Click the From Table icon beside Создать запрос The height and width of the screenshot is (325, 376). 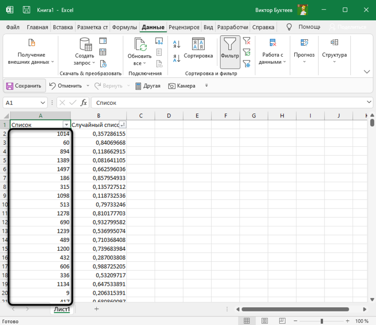click(103, 52)
